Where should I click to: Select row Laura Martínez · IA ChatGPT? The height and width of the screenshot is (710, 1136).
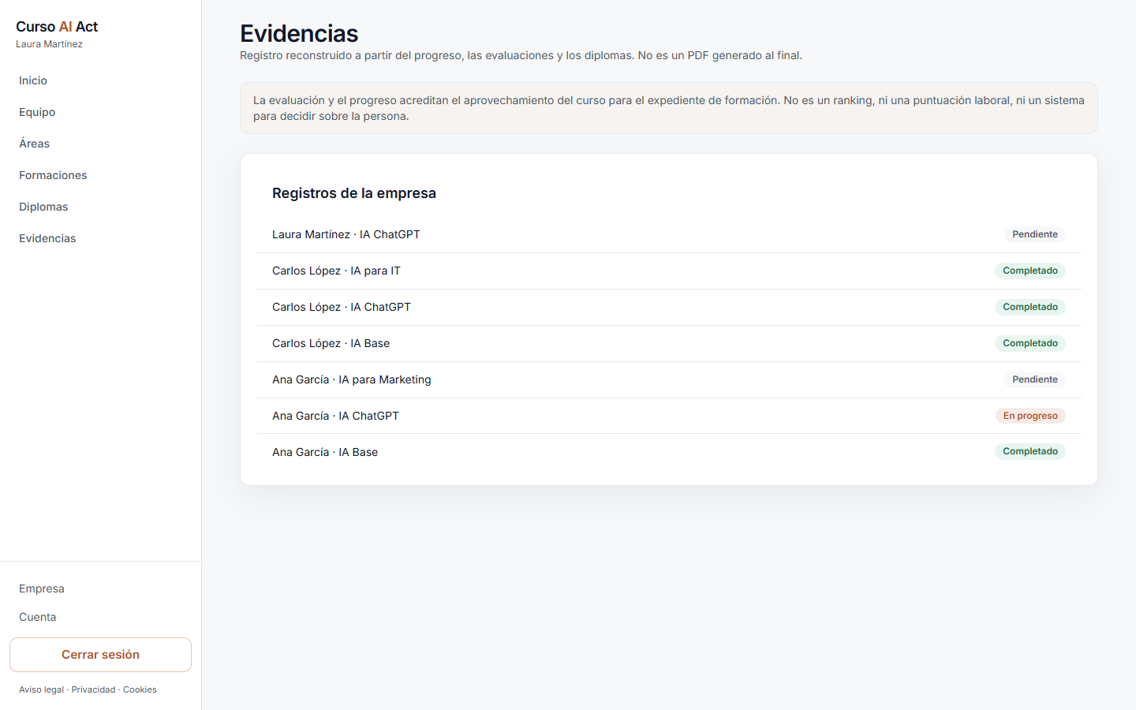pos(669,234)
